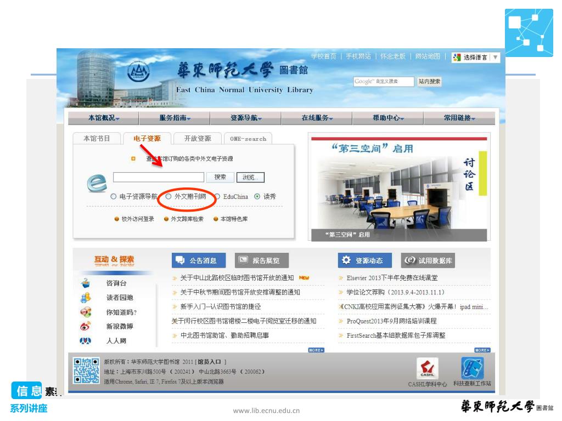Expand the 常用链接 navigation menu
The image size is (562, 421).
click(x=459, y=118)
